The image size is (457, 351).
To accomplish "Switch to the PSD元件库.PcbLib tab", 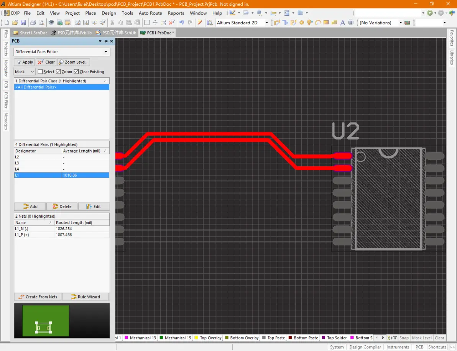I will click(71, 33).
